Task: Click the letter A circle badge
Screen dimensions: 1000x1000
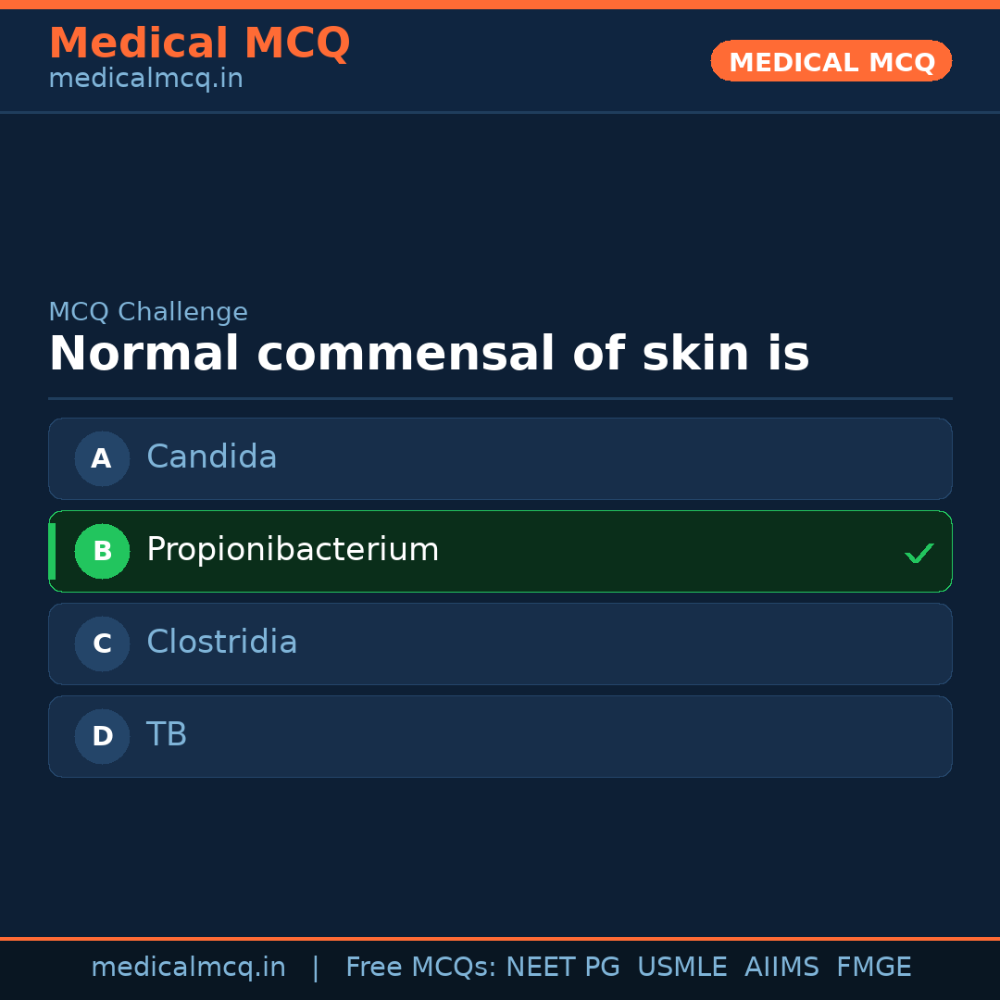Action: coord(102,458)
